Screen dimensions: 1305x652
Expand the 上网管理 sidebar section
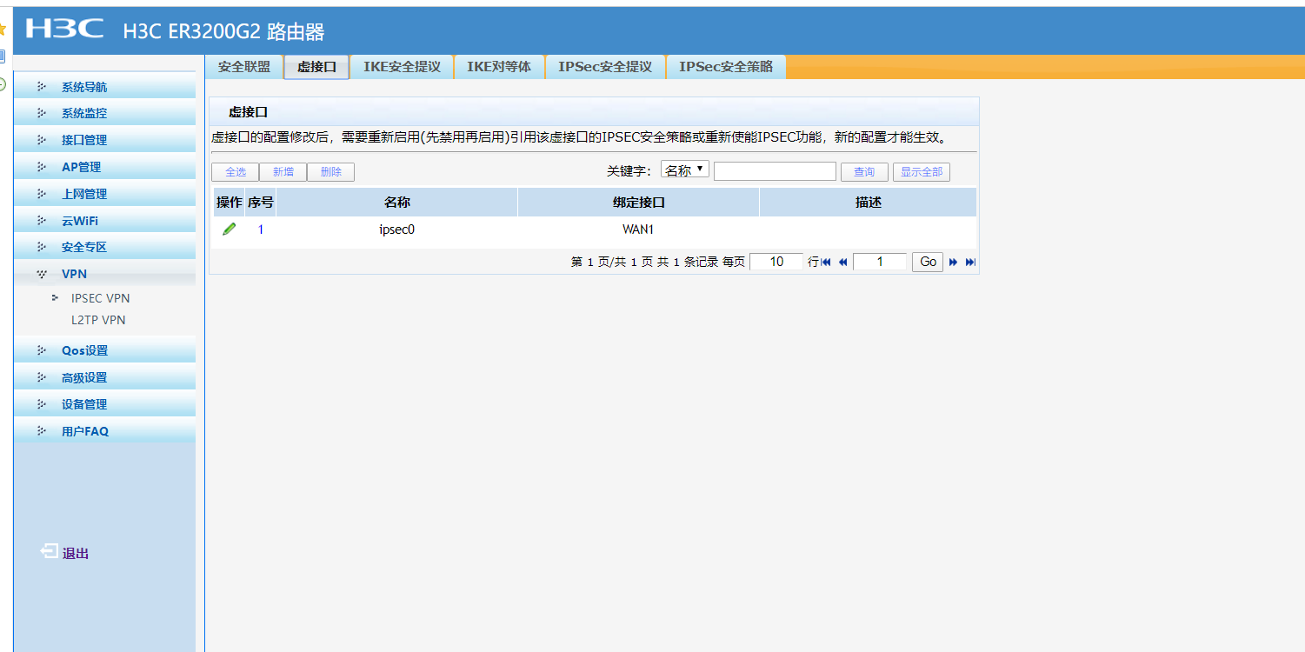tap(104, 194)
